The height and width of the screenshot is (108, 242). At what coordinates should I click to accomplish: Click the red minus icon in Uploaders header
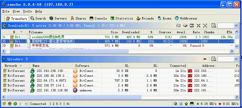[205, 59]
